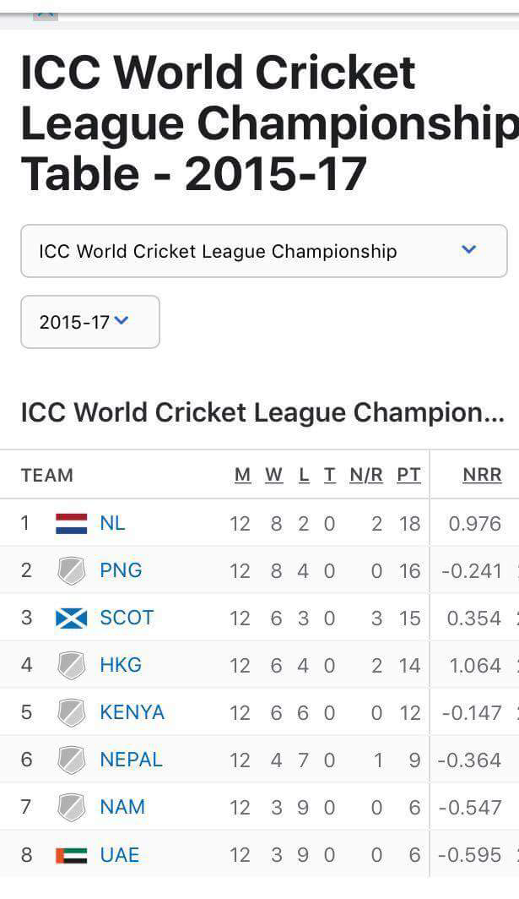Image resolution: width=519 pixels, height=899 pixels.
Task: Click NAM's shield placeholder icon
Action: click(x=71, y=808)
